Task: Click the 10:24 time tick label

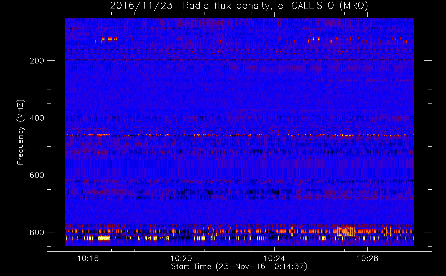Action: click(274, 259)
